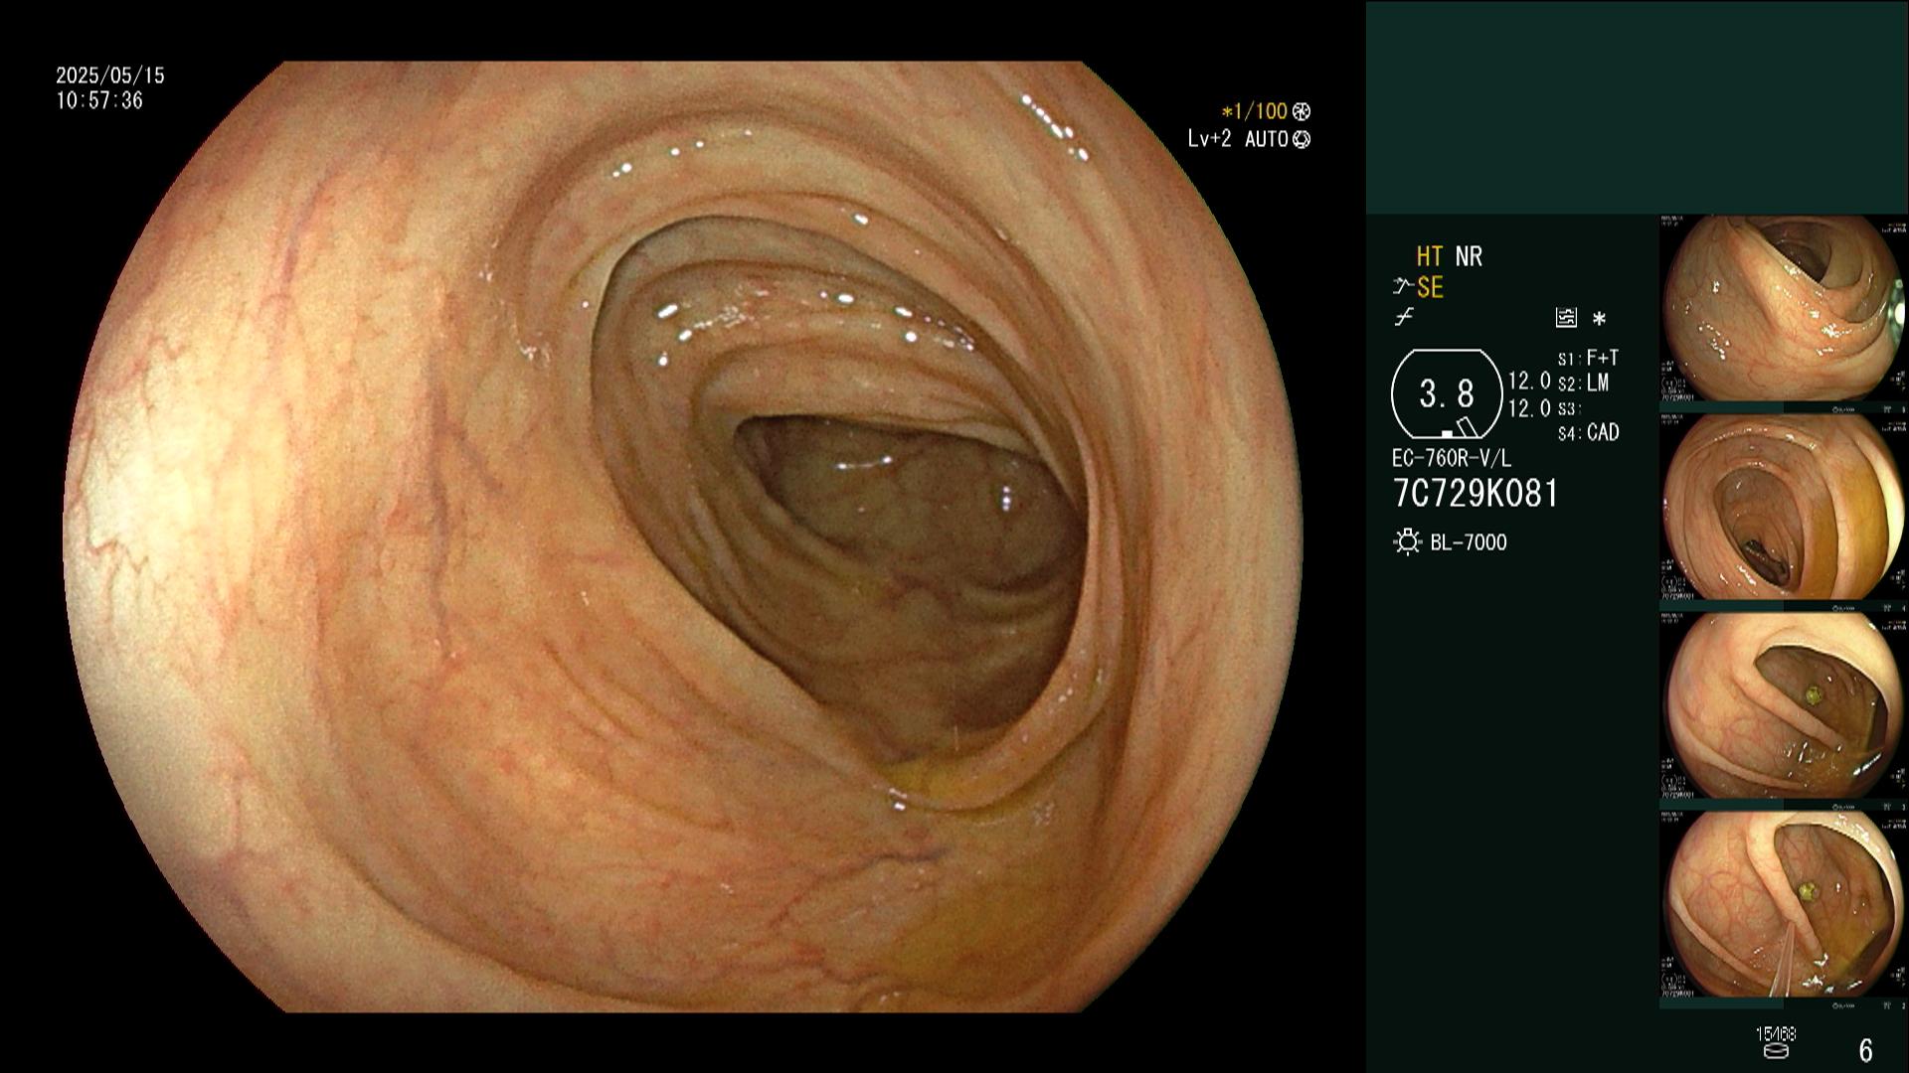The height and width of the screenshot is (1073, 1909).
Task: Click the shutter speed *1/100 value
Action: 1255,112
